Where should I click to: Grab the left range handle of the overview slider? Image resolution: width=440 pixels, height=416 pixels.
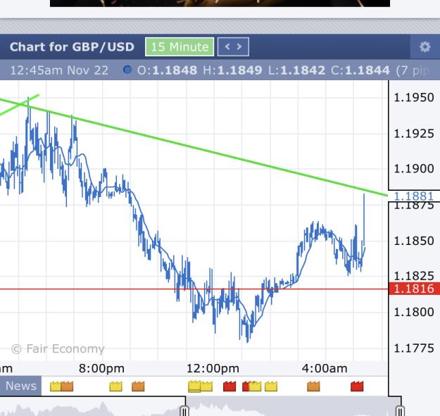(184, 411)
